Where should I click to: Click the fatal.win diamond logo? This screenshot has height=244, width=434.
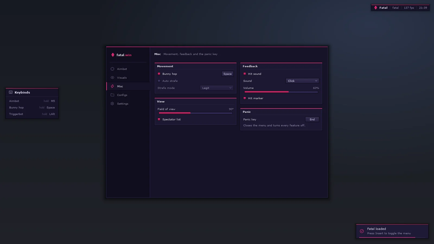pos(113,55)
